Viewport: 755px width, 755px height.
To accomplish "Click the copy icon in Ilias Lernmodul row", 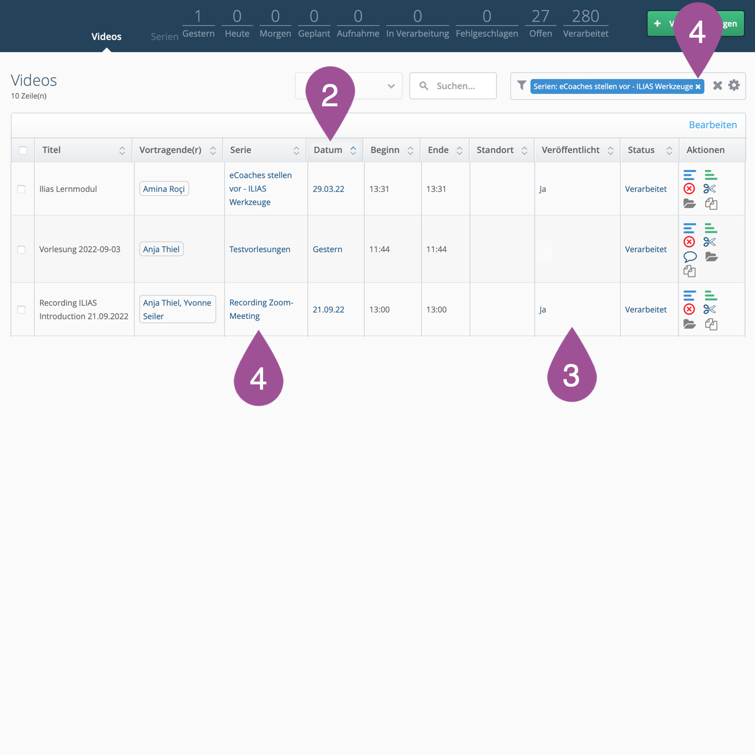I will pyautogui.click(x=711, y=204).
